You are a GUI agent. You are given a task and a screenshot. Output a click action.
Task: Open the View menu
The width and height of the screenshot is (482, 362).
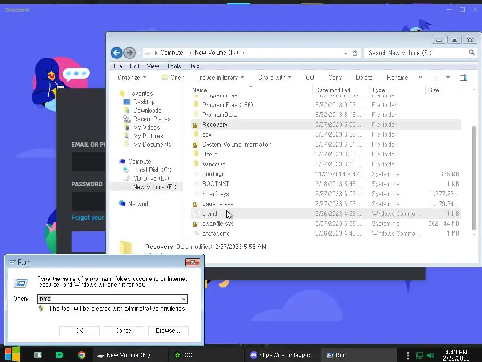coord(153,66)
